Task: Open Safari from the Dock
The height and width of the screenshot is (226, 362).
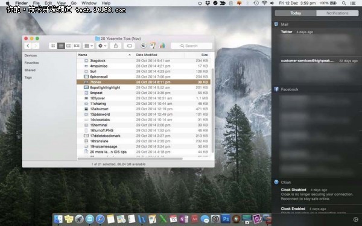Action: pyautogui.click(x=100, y=219)
